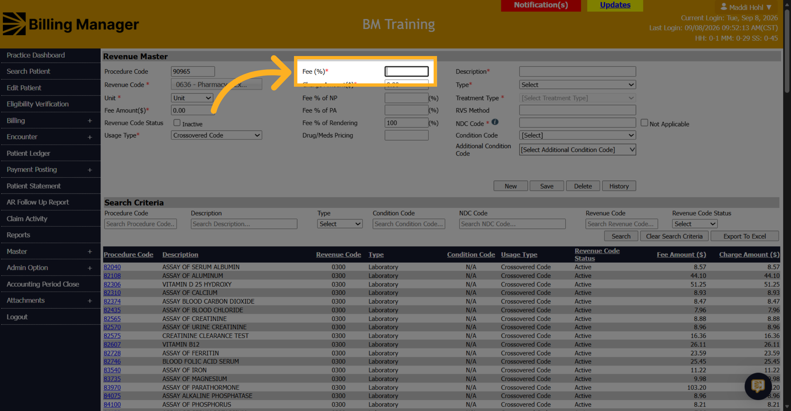Click the Search NDC Code field

[x=512, y=224]
